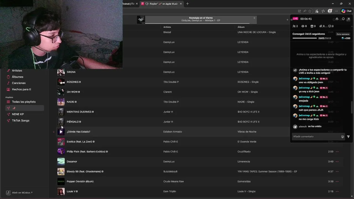This screenshot has width=354, height=199.
Task: Open browser apps extension icon
Action: coord(300,11)
